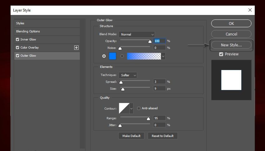Click the Reset to Default button
Image resolution: width=265 pixels, height=151 pixels.
162,136
